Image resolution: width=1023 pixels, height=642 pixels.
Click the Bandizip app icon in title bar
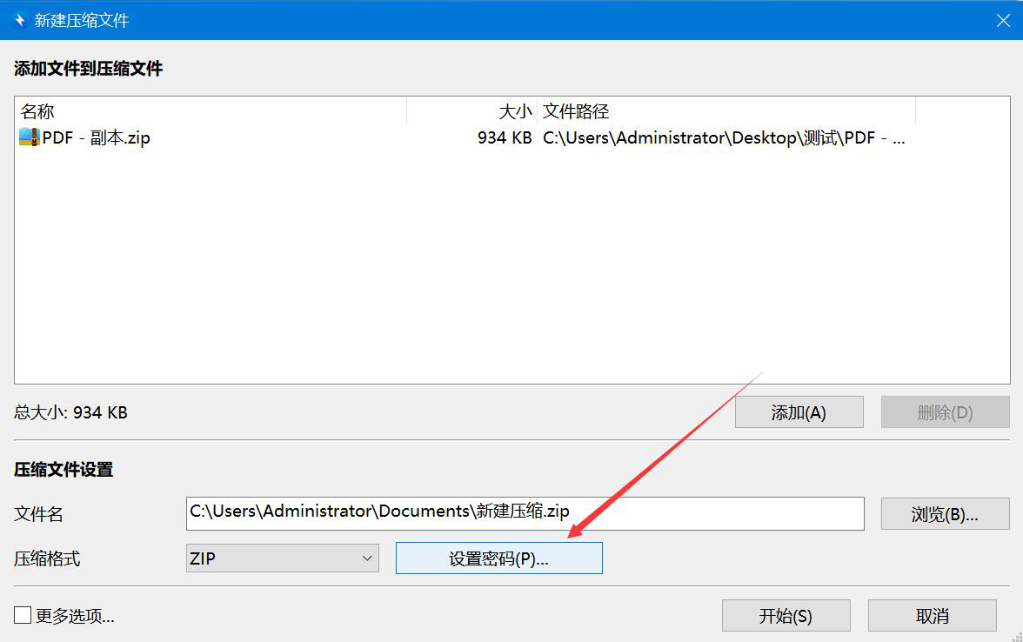(19, 20)
